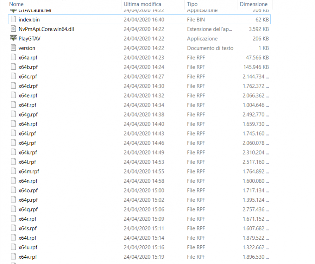Select the x64p.rpf file icon
Image resolution: width=315 pixels, height=264 pixels.
[13, 200]
